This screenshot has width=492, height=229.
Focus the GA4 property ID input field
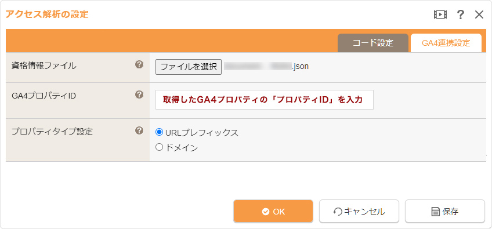click(x=265, y=100)
